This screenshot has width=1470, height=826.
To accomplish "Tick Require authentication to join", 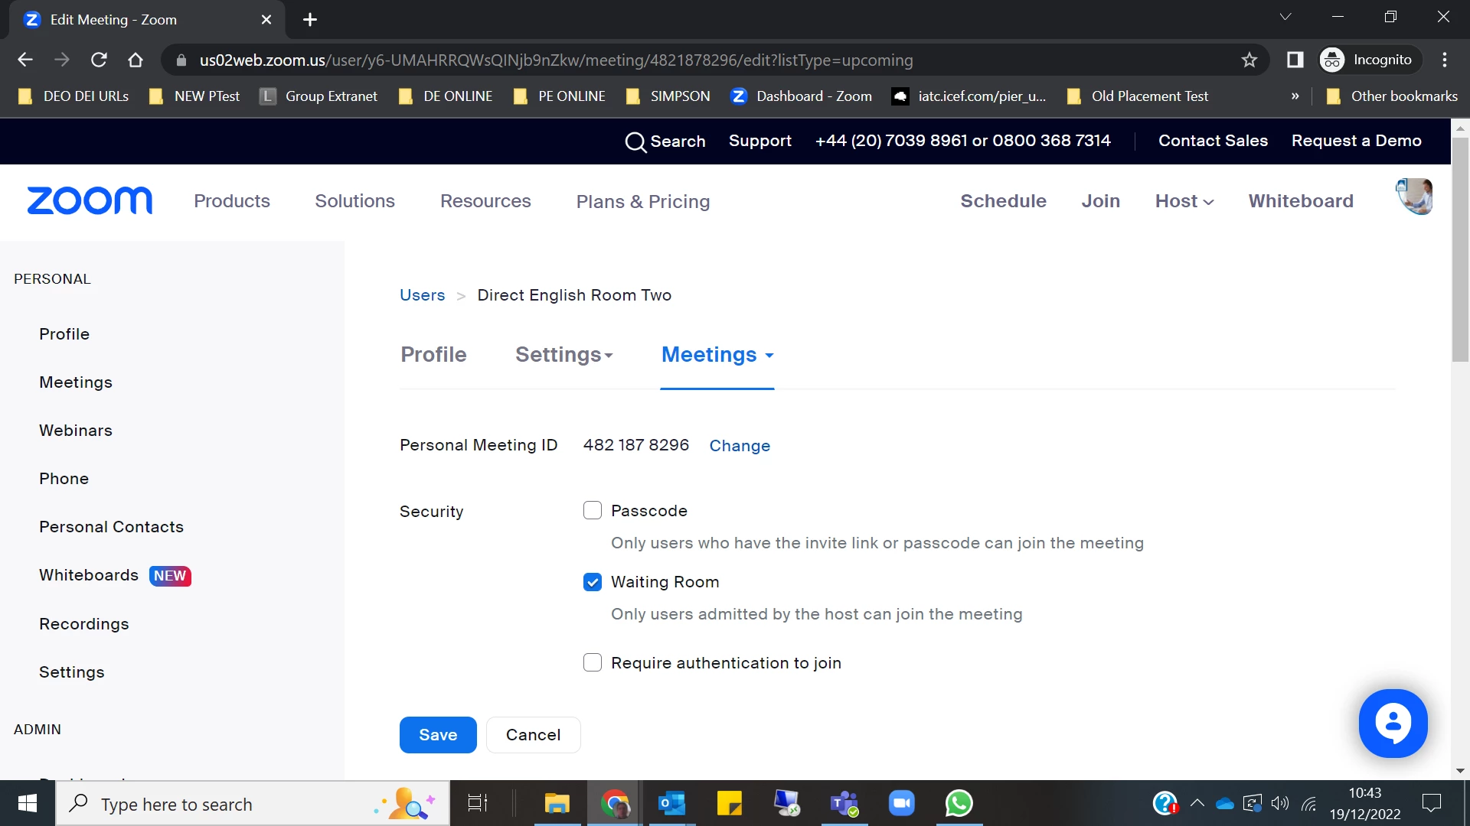I will click(593, 662).
